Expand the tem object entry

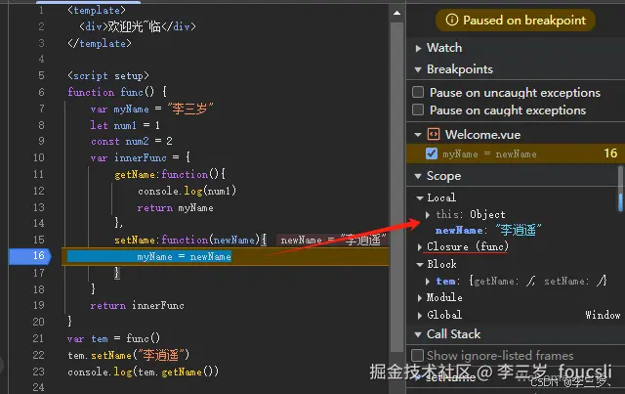(x=428, y=282)
